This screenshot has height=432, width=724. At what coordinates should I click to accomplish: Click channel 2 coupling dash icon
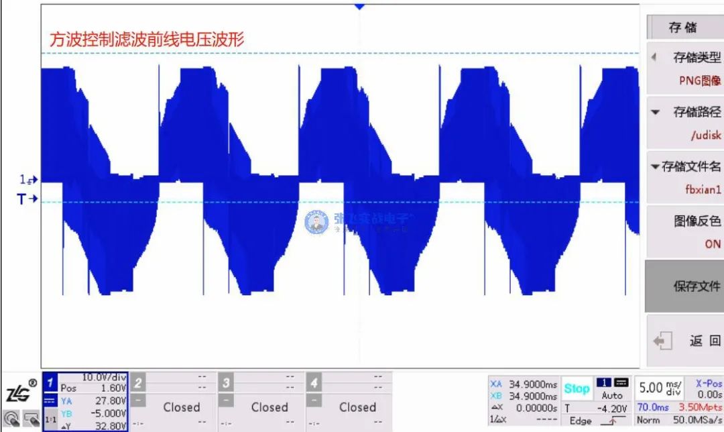point(138,400)
